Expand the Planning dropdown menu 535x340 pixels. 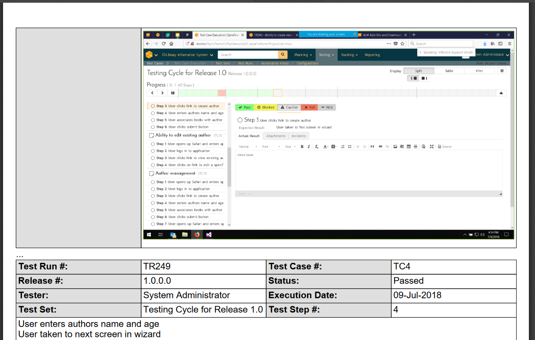[303, 55]
